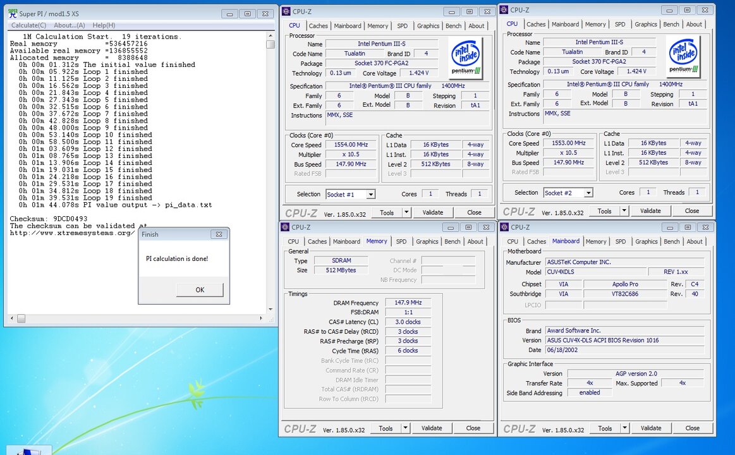Click Super PI vertical scrollbar up arrow
This screenshot has width=735, height=455.
click(x=270, y=35)
